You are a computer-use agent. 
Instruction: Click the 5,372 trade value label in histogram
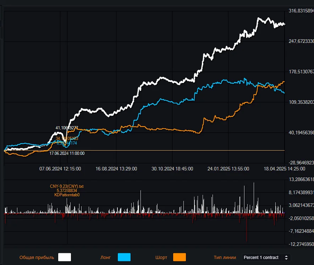[x=67, y=191]
